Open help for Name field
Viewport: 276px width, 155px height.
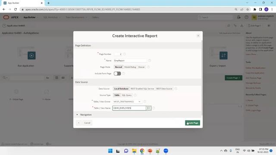click(150, 60)
